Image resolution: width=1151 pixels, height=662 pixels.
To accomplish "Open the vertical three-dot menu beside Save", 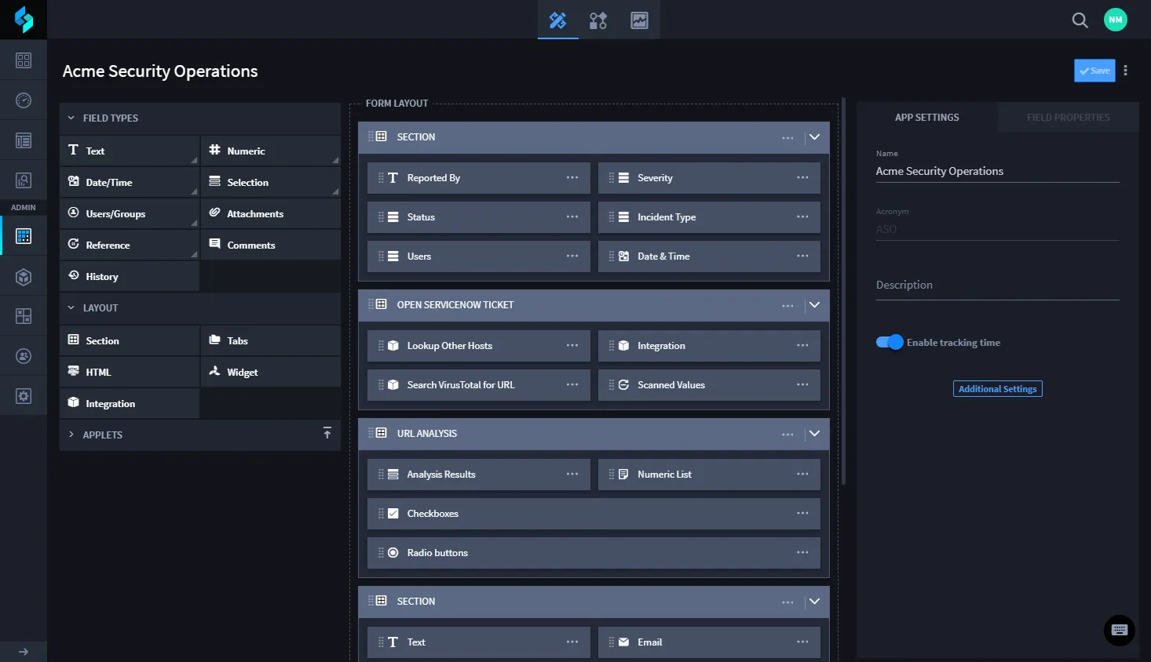I will click(1125, 71).
